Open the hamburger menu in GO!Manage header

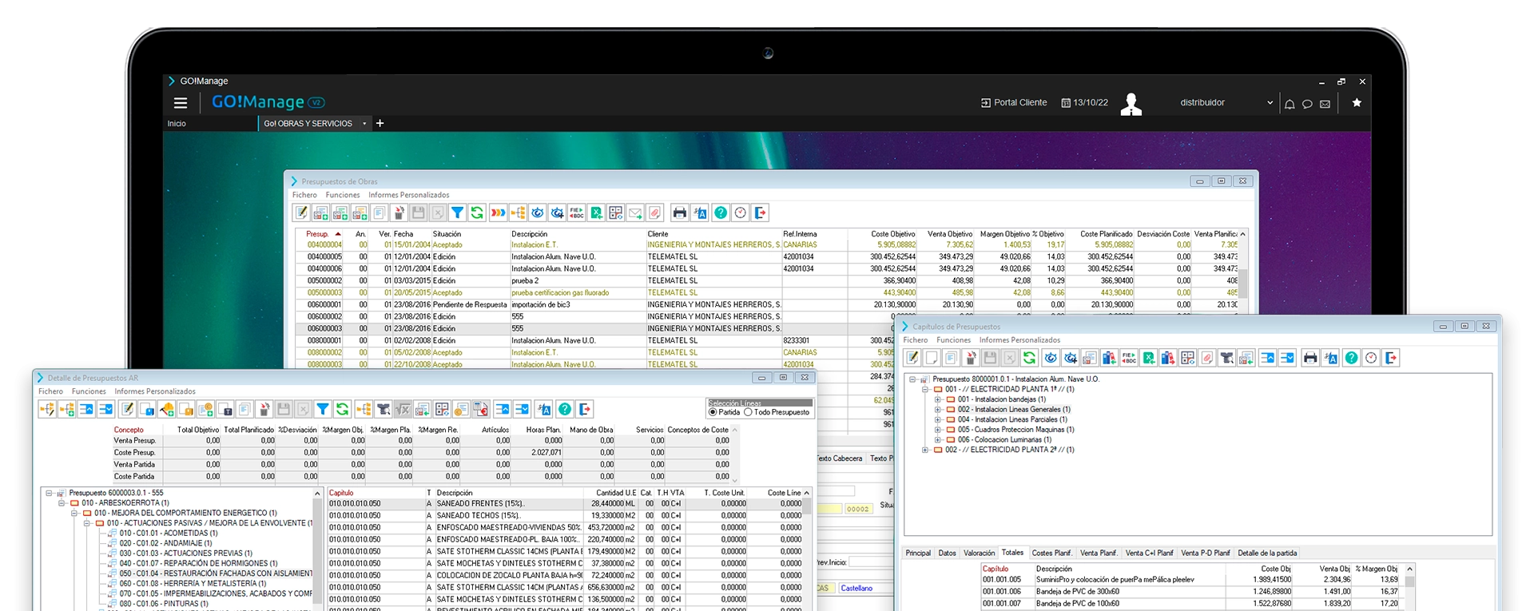point(181,102)
